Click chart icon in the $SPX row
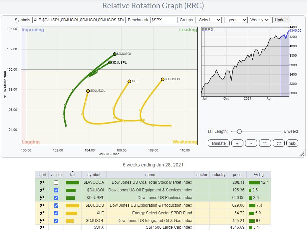This screenshot has width=307, height=233. (x=42, y=228)
